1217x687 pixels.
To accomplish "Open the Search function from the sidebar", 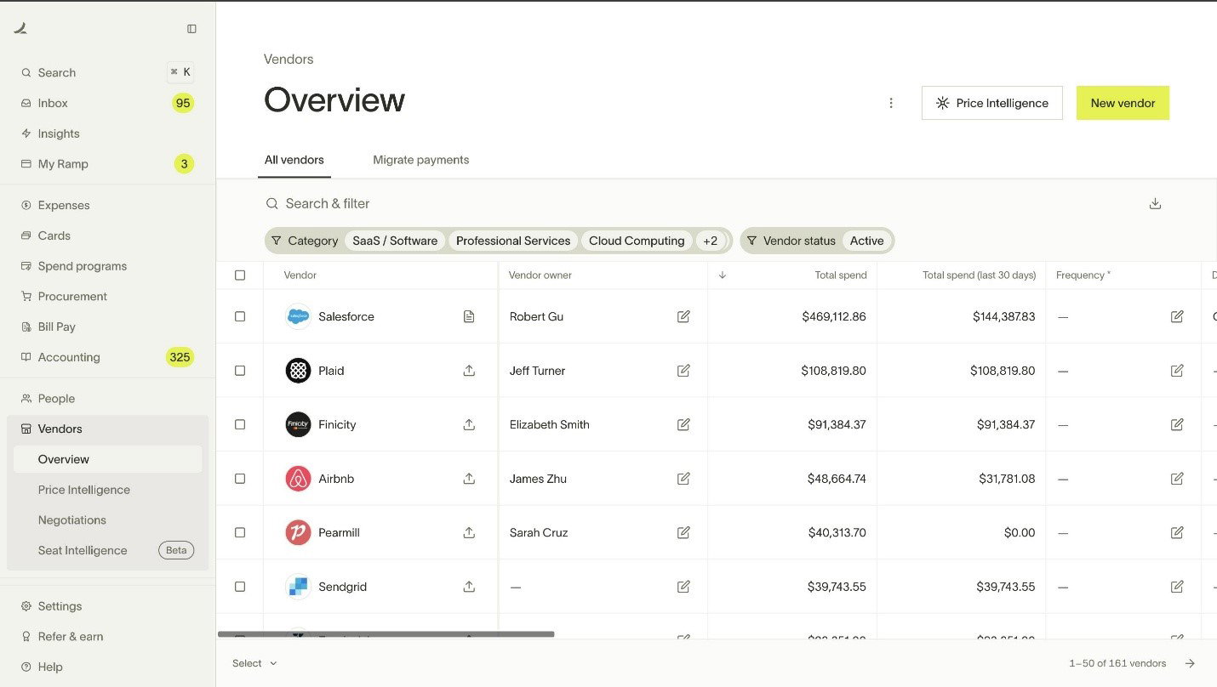I will (x=57, y=72).
